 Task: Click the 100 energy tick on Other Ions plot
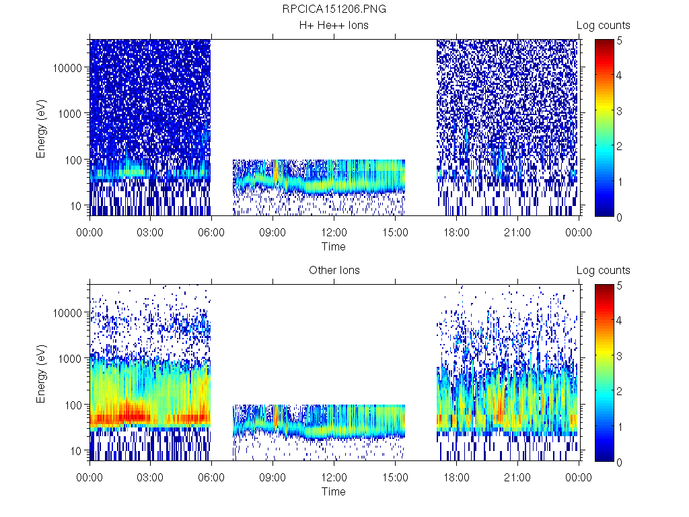coord(73,405)
